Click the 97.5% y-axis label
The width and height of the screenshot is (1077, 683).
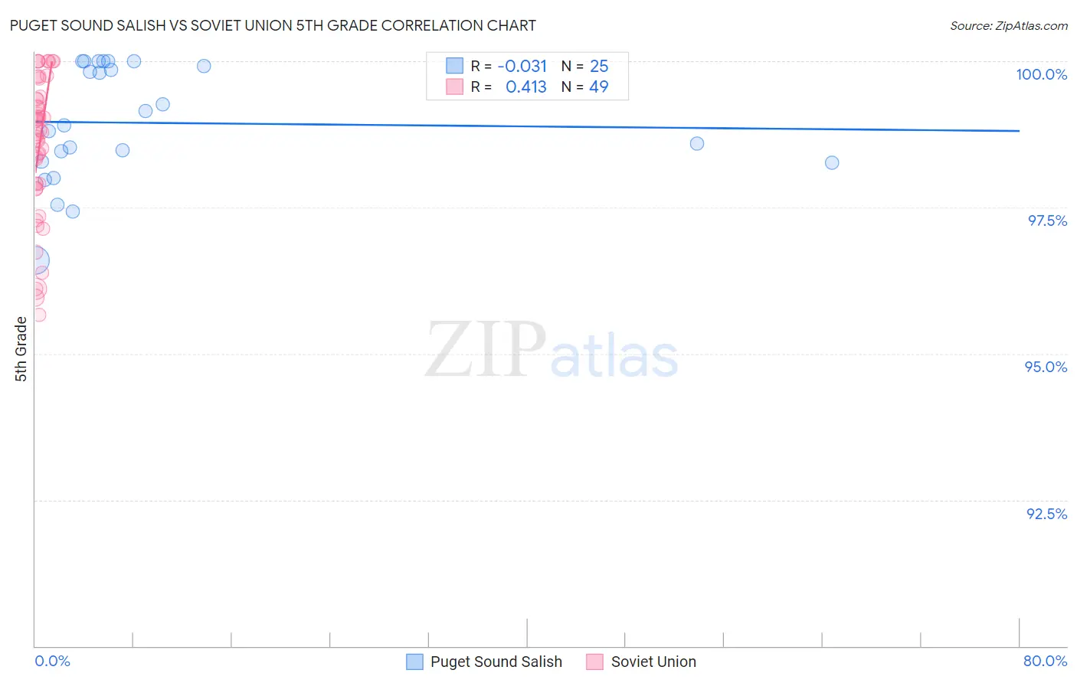[1047, 221]
